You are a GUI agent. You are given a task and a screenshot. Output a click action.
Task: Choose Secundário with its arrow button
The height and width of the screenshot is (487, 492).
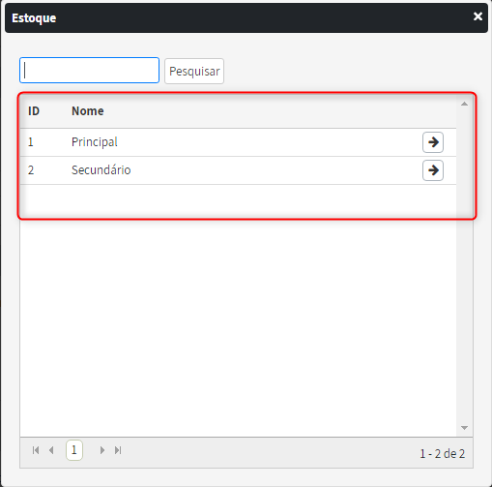click(433, 170)
